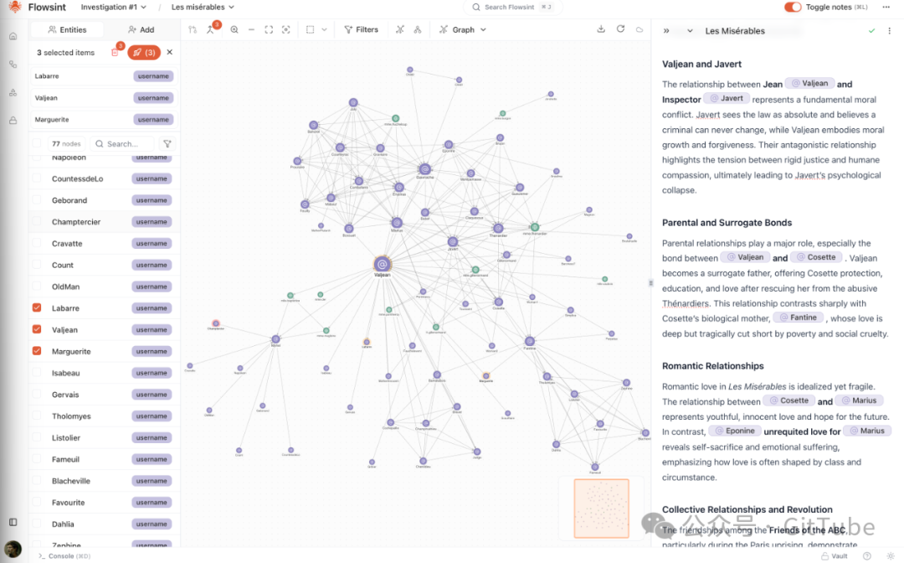Focus the node Search input
The image size is (904, 563).
[123, 143]
